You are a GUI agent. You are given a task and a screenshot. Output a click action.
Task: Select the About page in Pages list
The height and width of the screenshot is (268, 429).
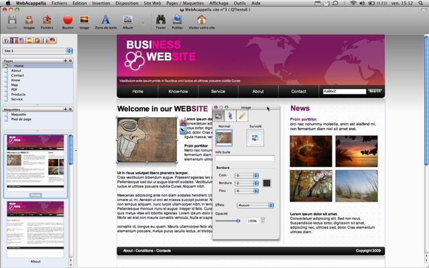coord(38,70)
